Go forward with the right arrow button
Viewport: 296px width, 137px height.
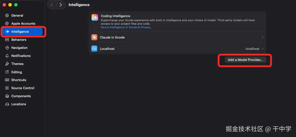coord(61,5)
